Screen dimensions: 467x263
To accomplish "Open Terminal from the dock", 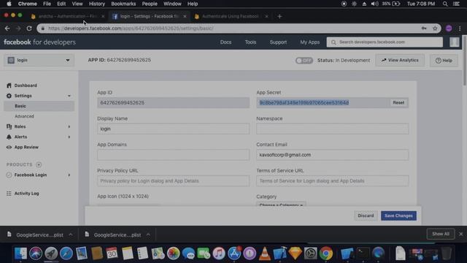I will 363,254.
